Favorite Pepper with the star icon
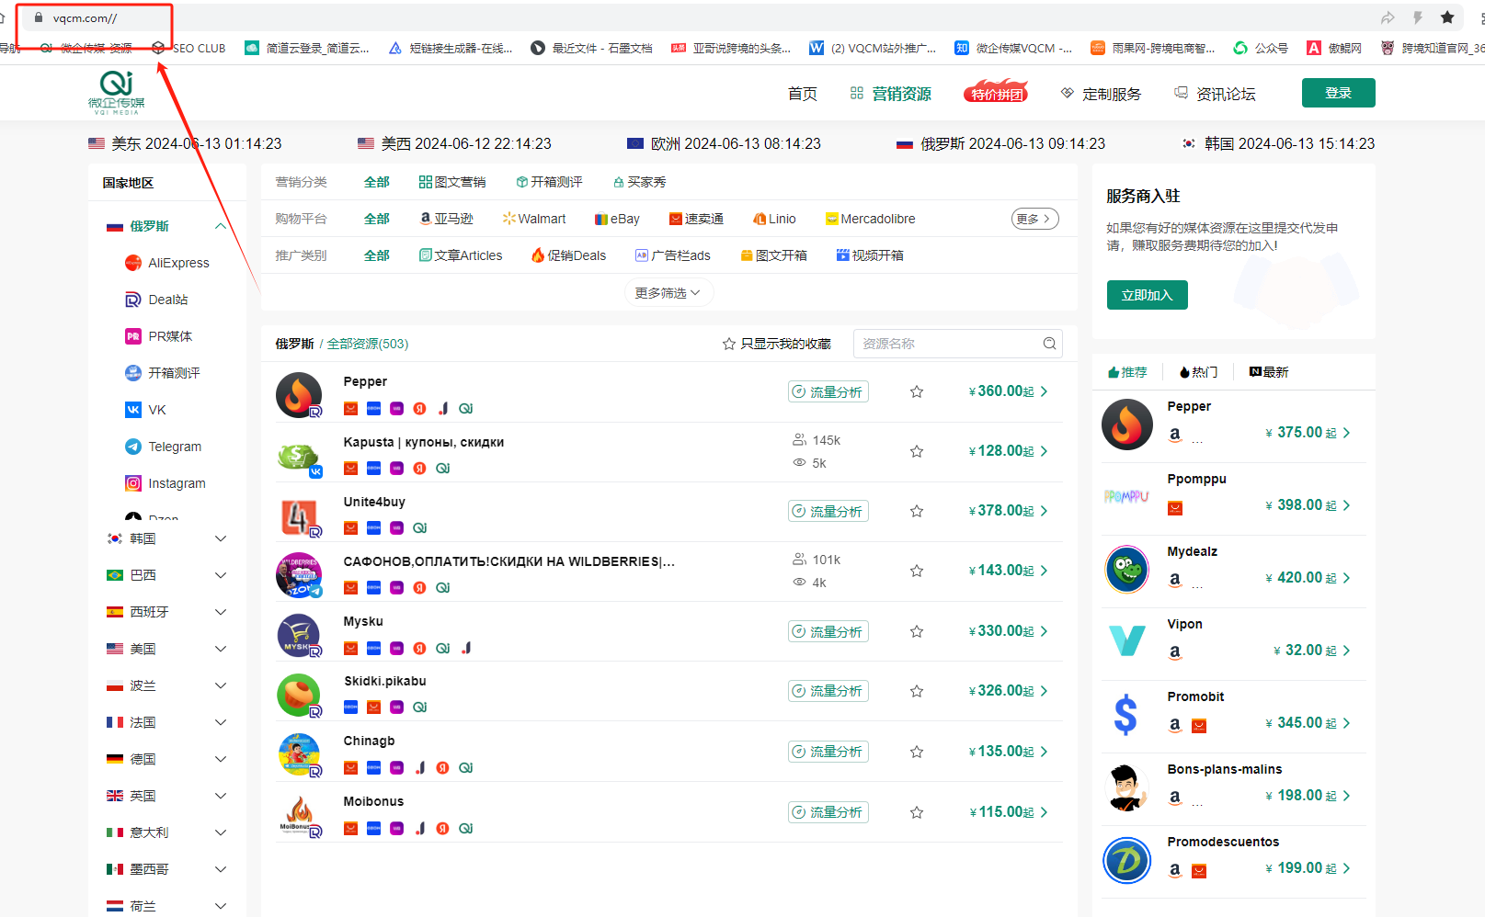 point(917,391)
